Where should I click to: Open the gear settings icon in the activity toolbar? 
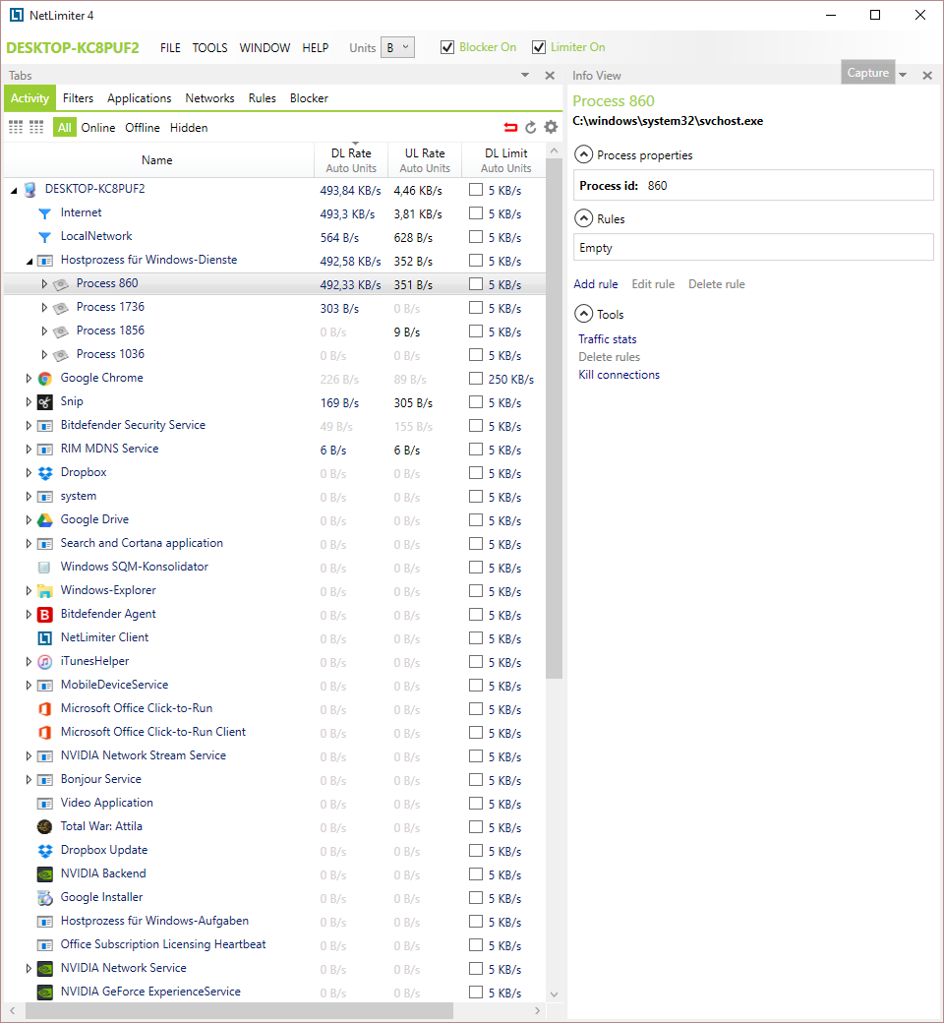click(x=552, y=127)
